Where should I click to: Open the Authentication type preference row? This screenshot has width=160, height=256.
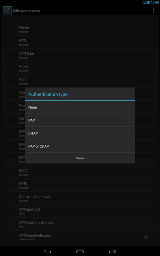pyautogui.click(x=80, y=198)
